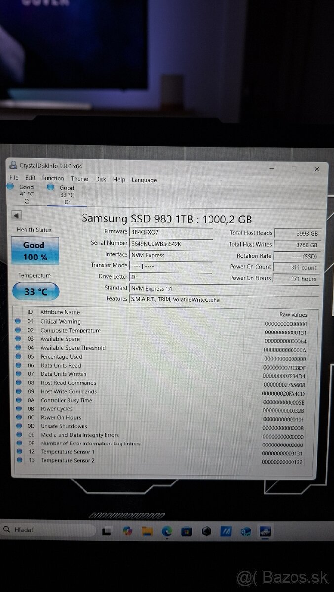Click the Good 100 % health status button

(35, 251)
